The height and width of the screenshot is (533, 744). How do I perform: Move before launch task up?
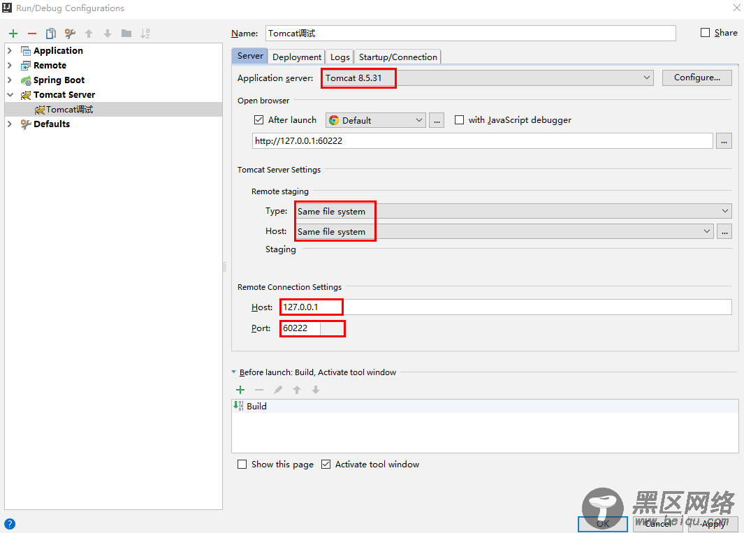(x=297, y=390)
